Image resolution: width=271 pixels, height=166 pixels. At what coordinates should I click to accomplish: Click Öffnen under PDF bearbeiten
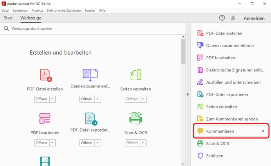click(x=41, y=143)
